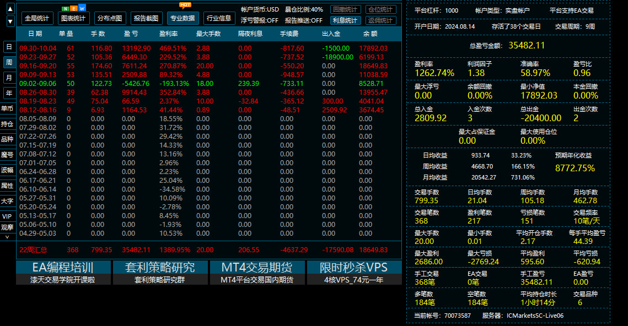Open the 分布点图 tab
Viewport: 628px width, 326px height.
110,18
